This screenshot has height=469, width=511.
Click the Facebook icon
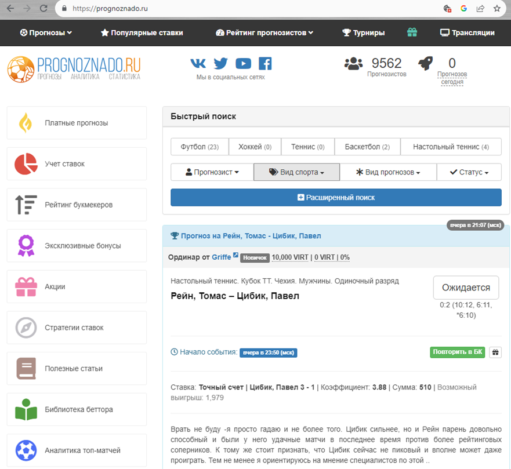[265, 63]
